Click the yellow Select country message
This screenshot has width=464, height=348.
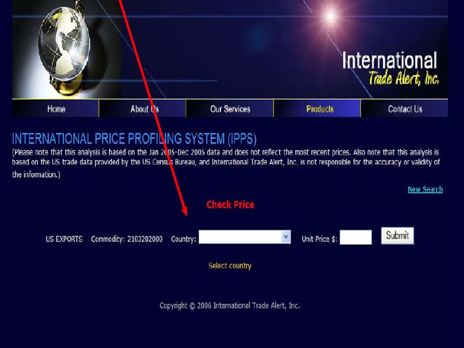(x=230, y=266)
